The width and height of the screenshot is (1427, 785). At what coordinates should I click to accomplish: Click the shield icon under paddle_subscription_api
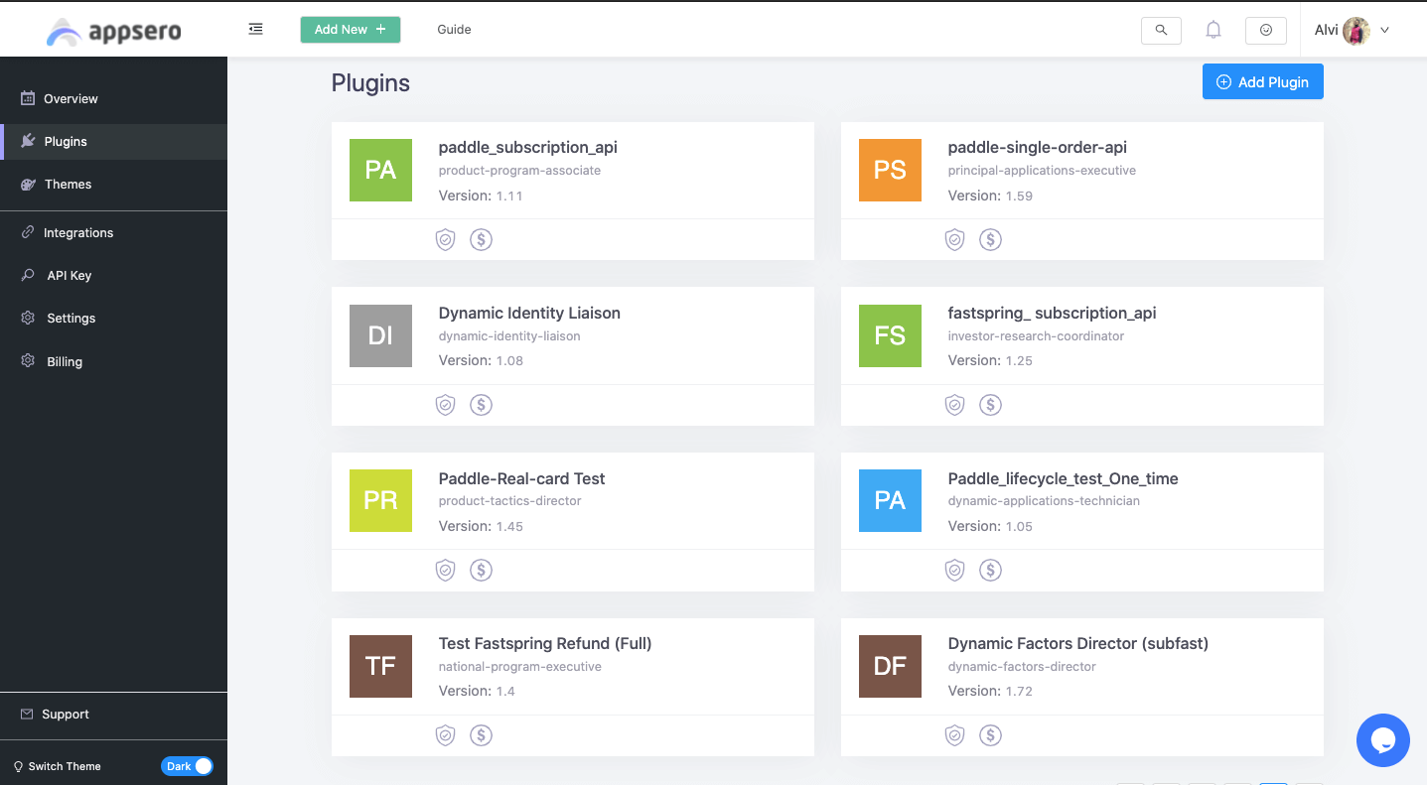[x=446, y=239]
